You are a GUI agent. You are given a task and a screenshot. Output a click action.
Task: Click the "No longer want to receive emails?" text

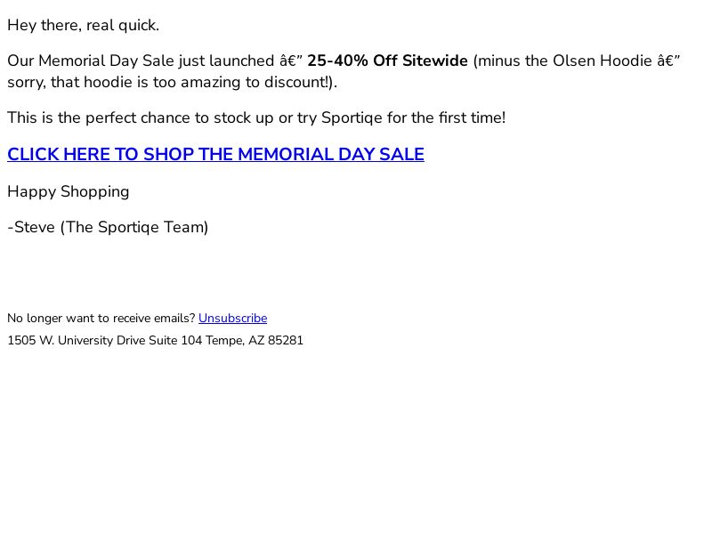pyautogui.click(x=101, y=318)
